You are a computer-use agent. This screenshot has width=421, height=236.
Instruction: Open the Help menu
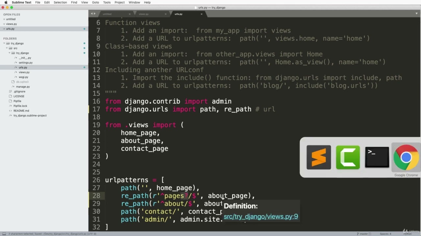click(147, 2)
